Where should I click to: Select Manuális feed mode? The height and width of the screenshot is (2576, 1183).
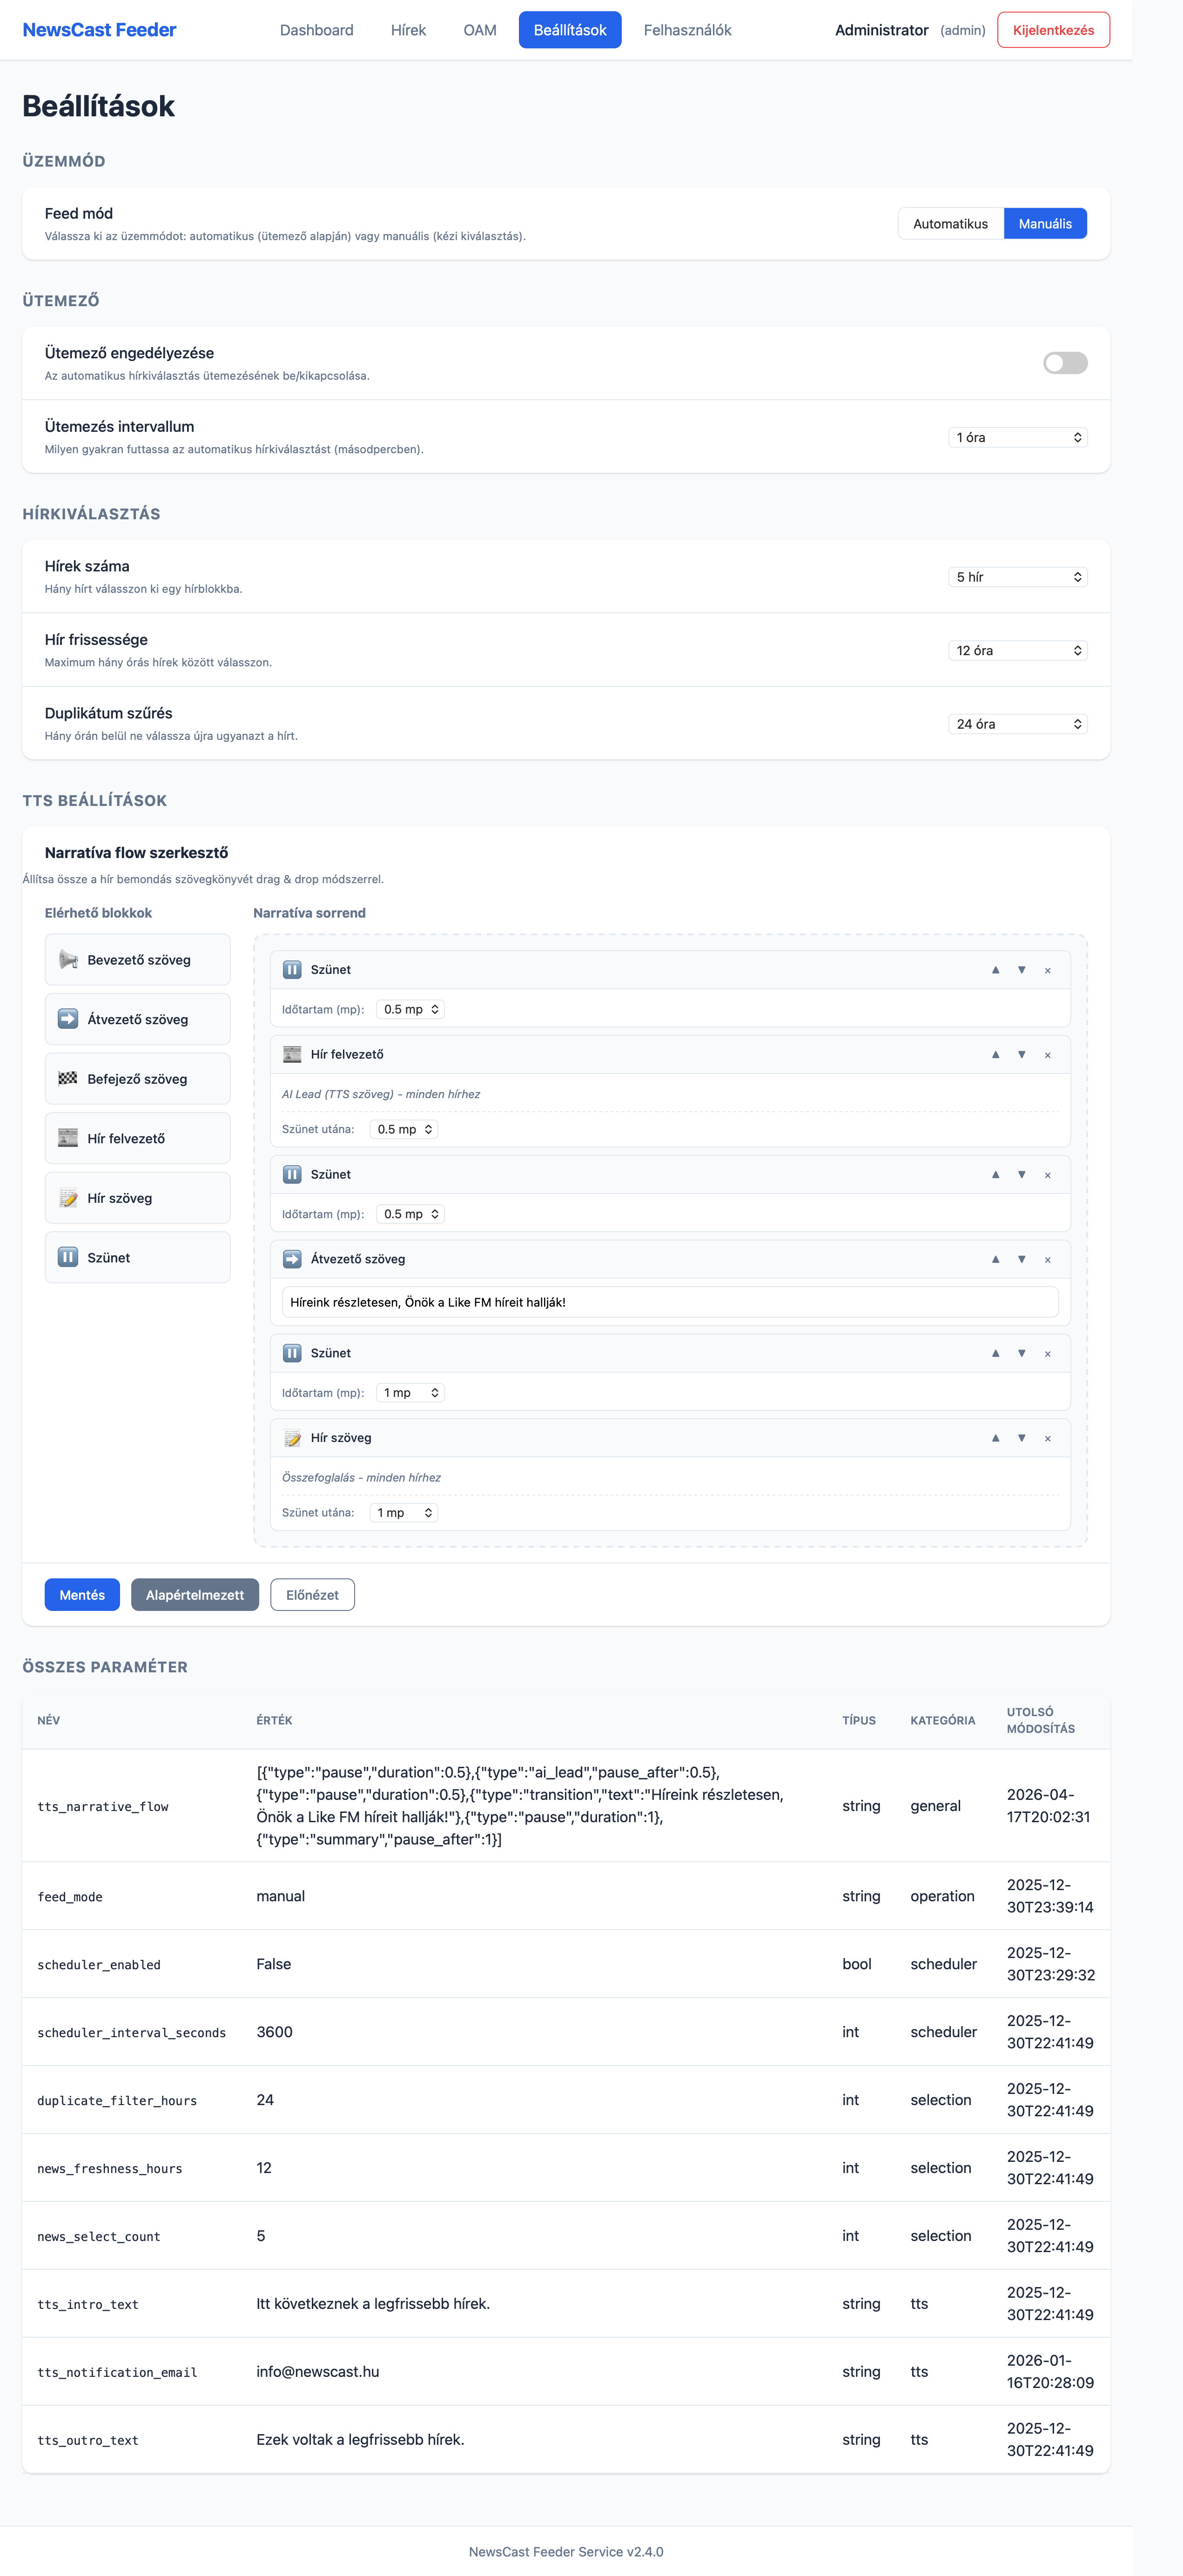pyautogui.click(x=1044, y=224)
